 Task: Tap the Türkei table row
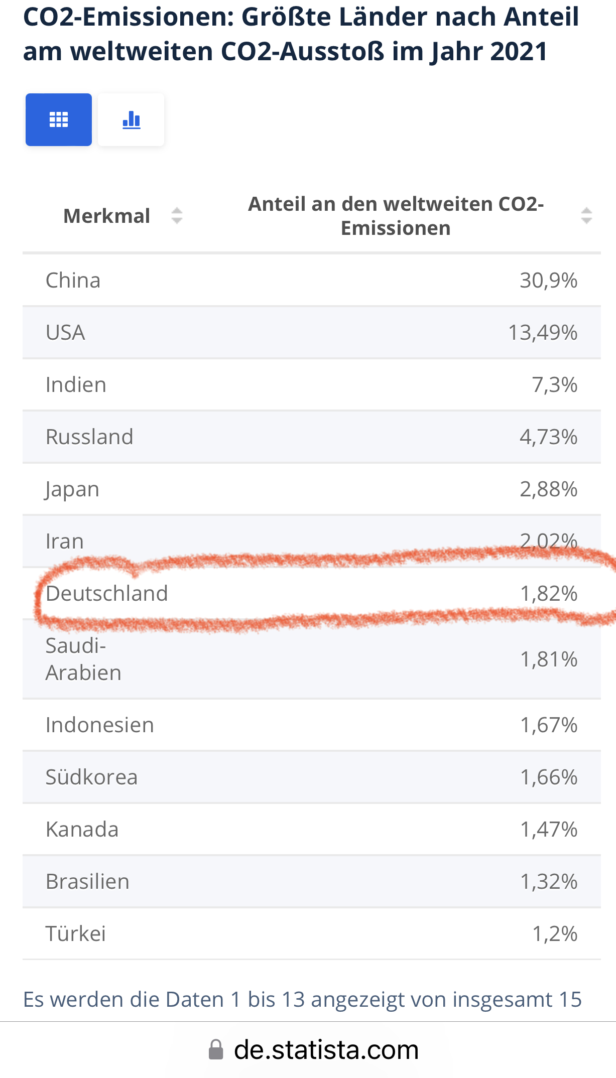tap(312, 933)
